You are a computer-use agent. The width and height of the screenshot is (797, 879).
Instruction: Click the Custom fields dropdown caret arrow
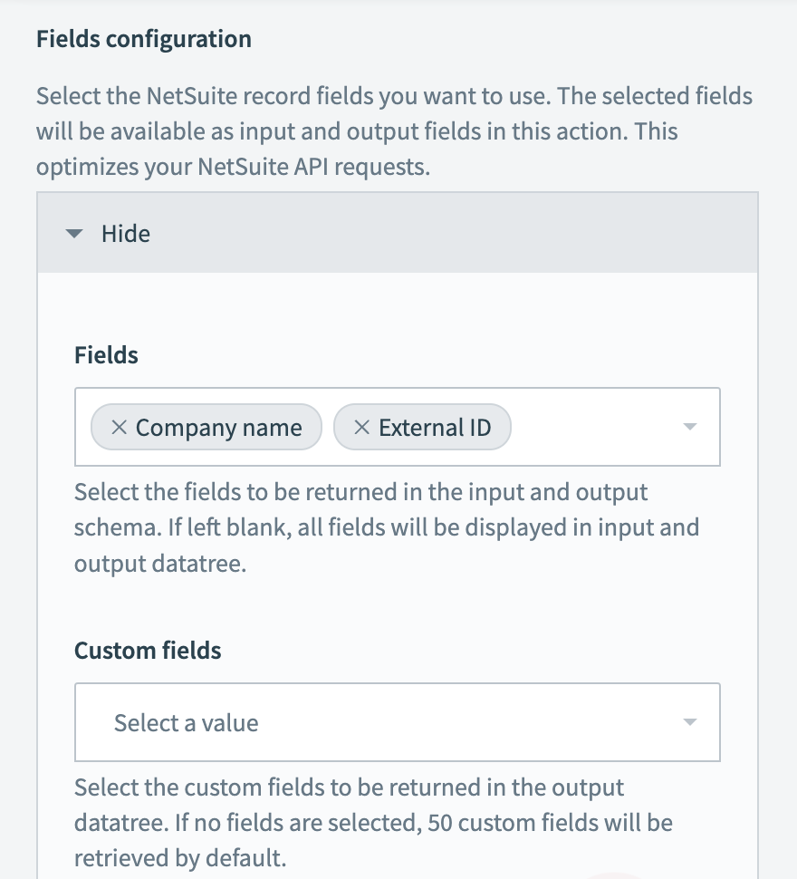click(691, 722)
